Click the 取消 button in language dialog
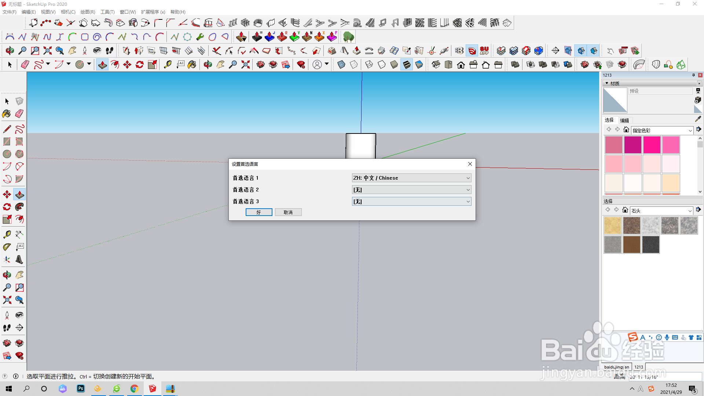 pos(288,212)
